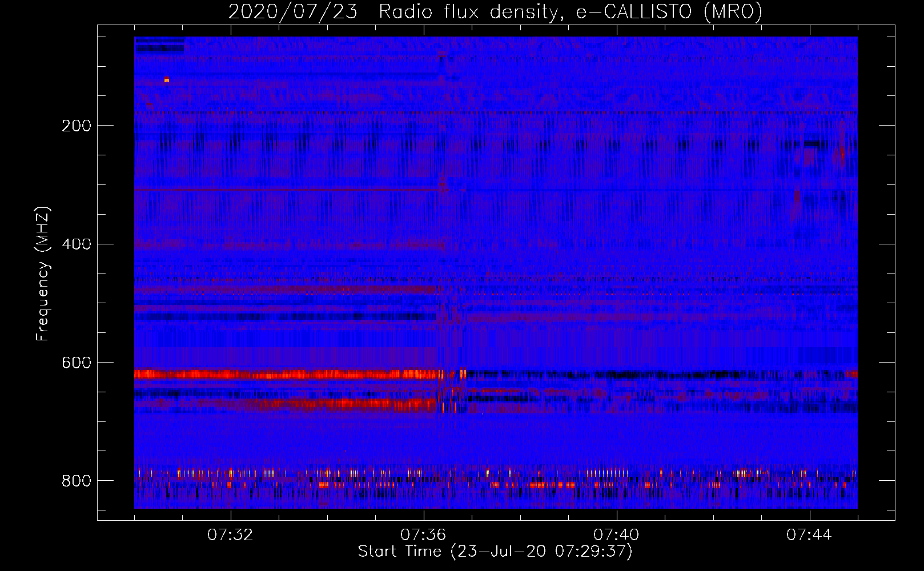Click the small orange spot above the 200 MHz line
Screen dimensions: 924x571
pos(167,80)
